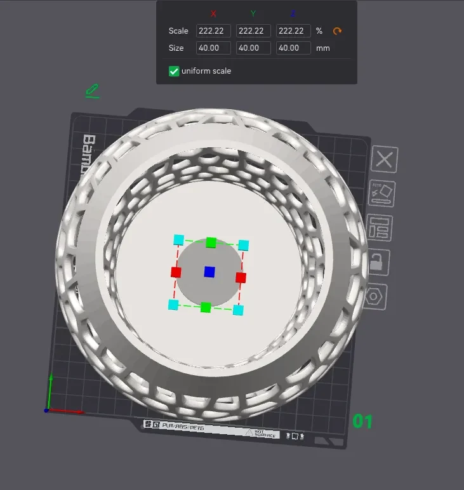Image resolution: width=464 pixels, height=490 pixels.
Task: Click the Size X millimeter field
Action: click(x=213, y=48)
